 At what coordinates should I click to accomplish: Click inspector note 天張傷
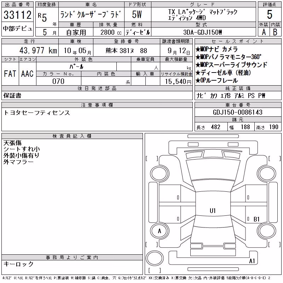pos(12,143)
